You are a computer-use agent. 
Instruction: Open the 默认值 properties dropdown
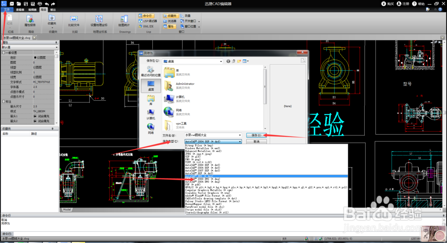point(56,47)
